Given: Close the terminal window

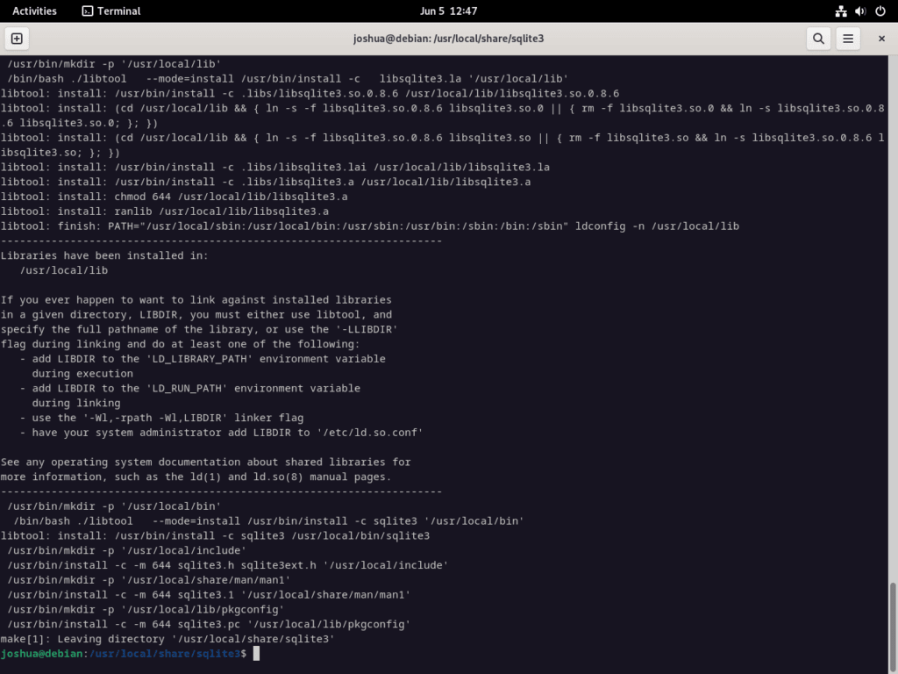Looking at the screenshot, I should (880, 39).
